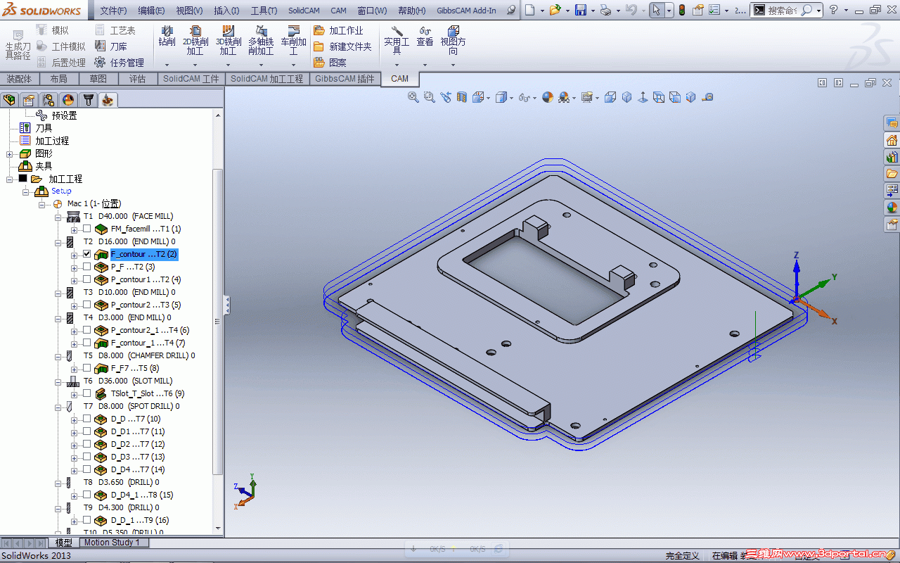Check the P_contour2_1 T4 (6) checkbox
The width and height of the screenshot is (900, 563).
(86, 330)
